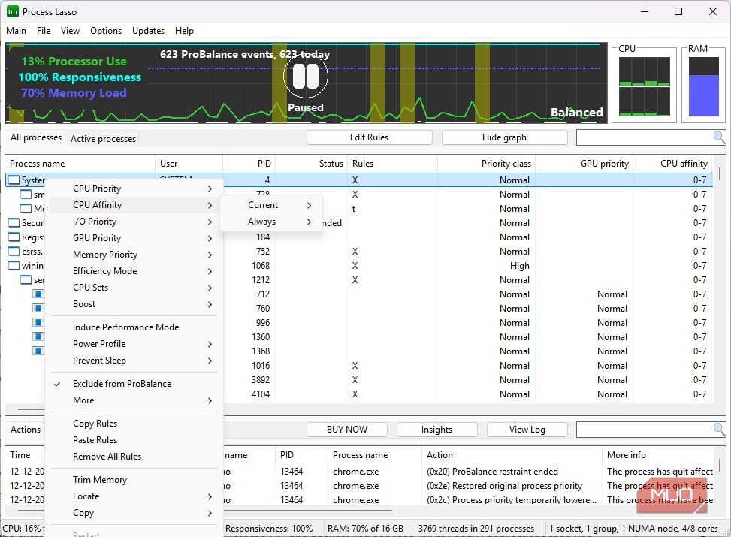Click the Paused ProBalance icon on graph
The height and width of the screenshot is (537, 731).
pos(306,77)
